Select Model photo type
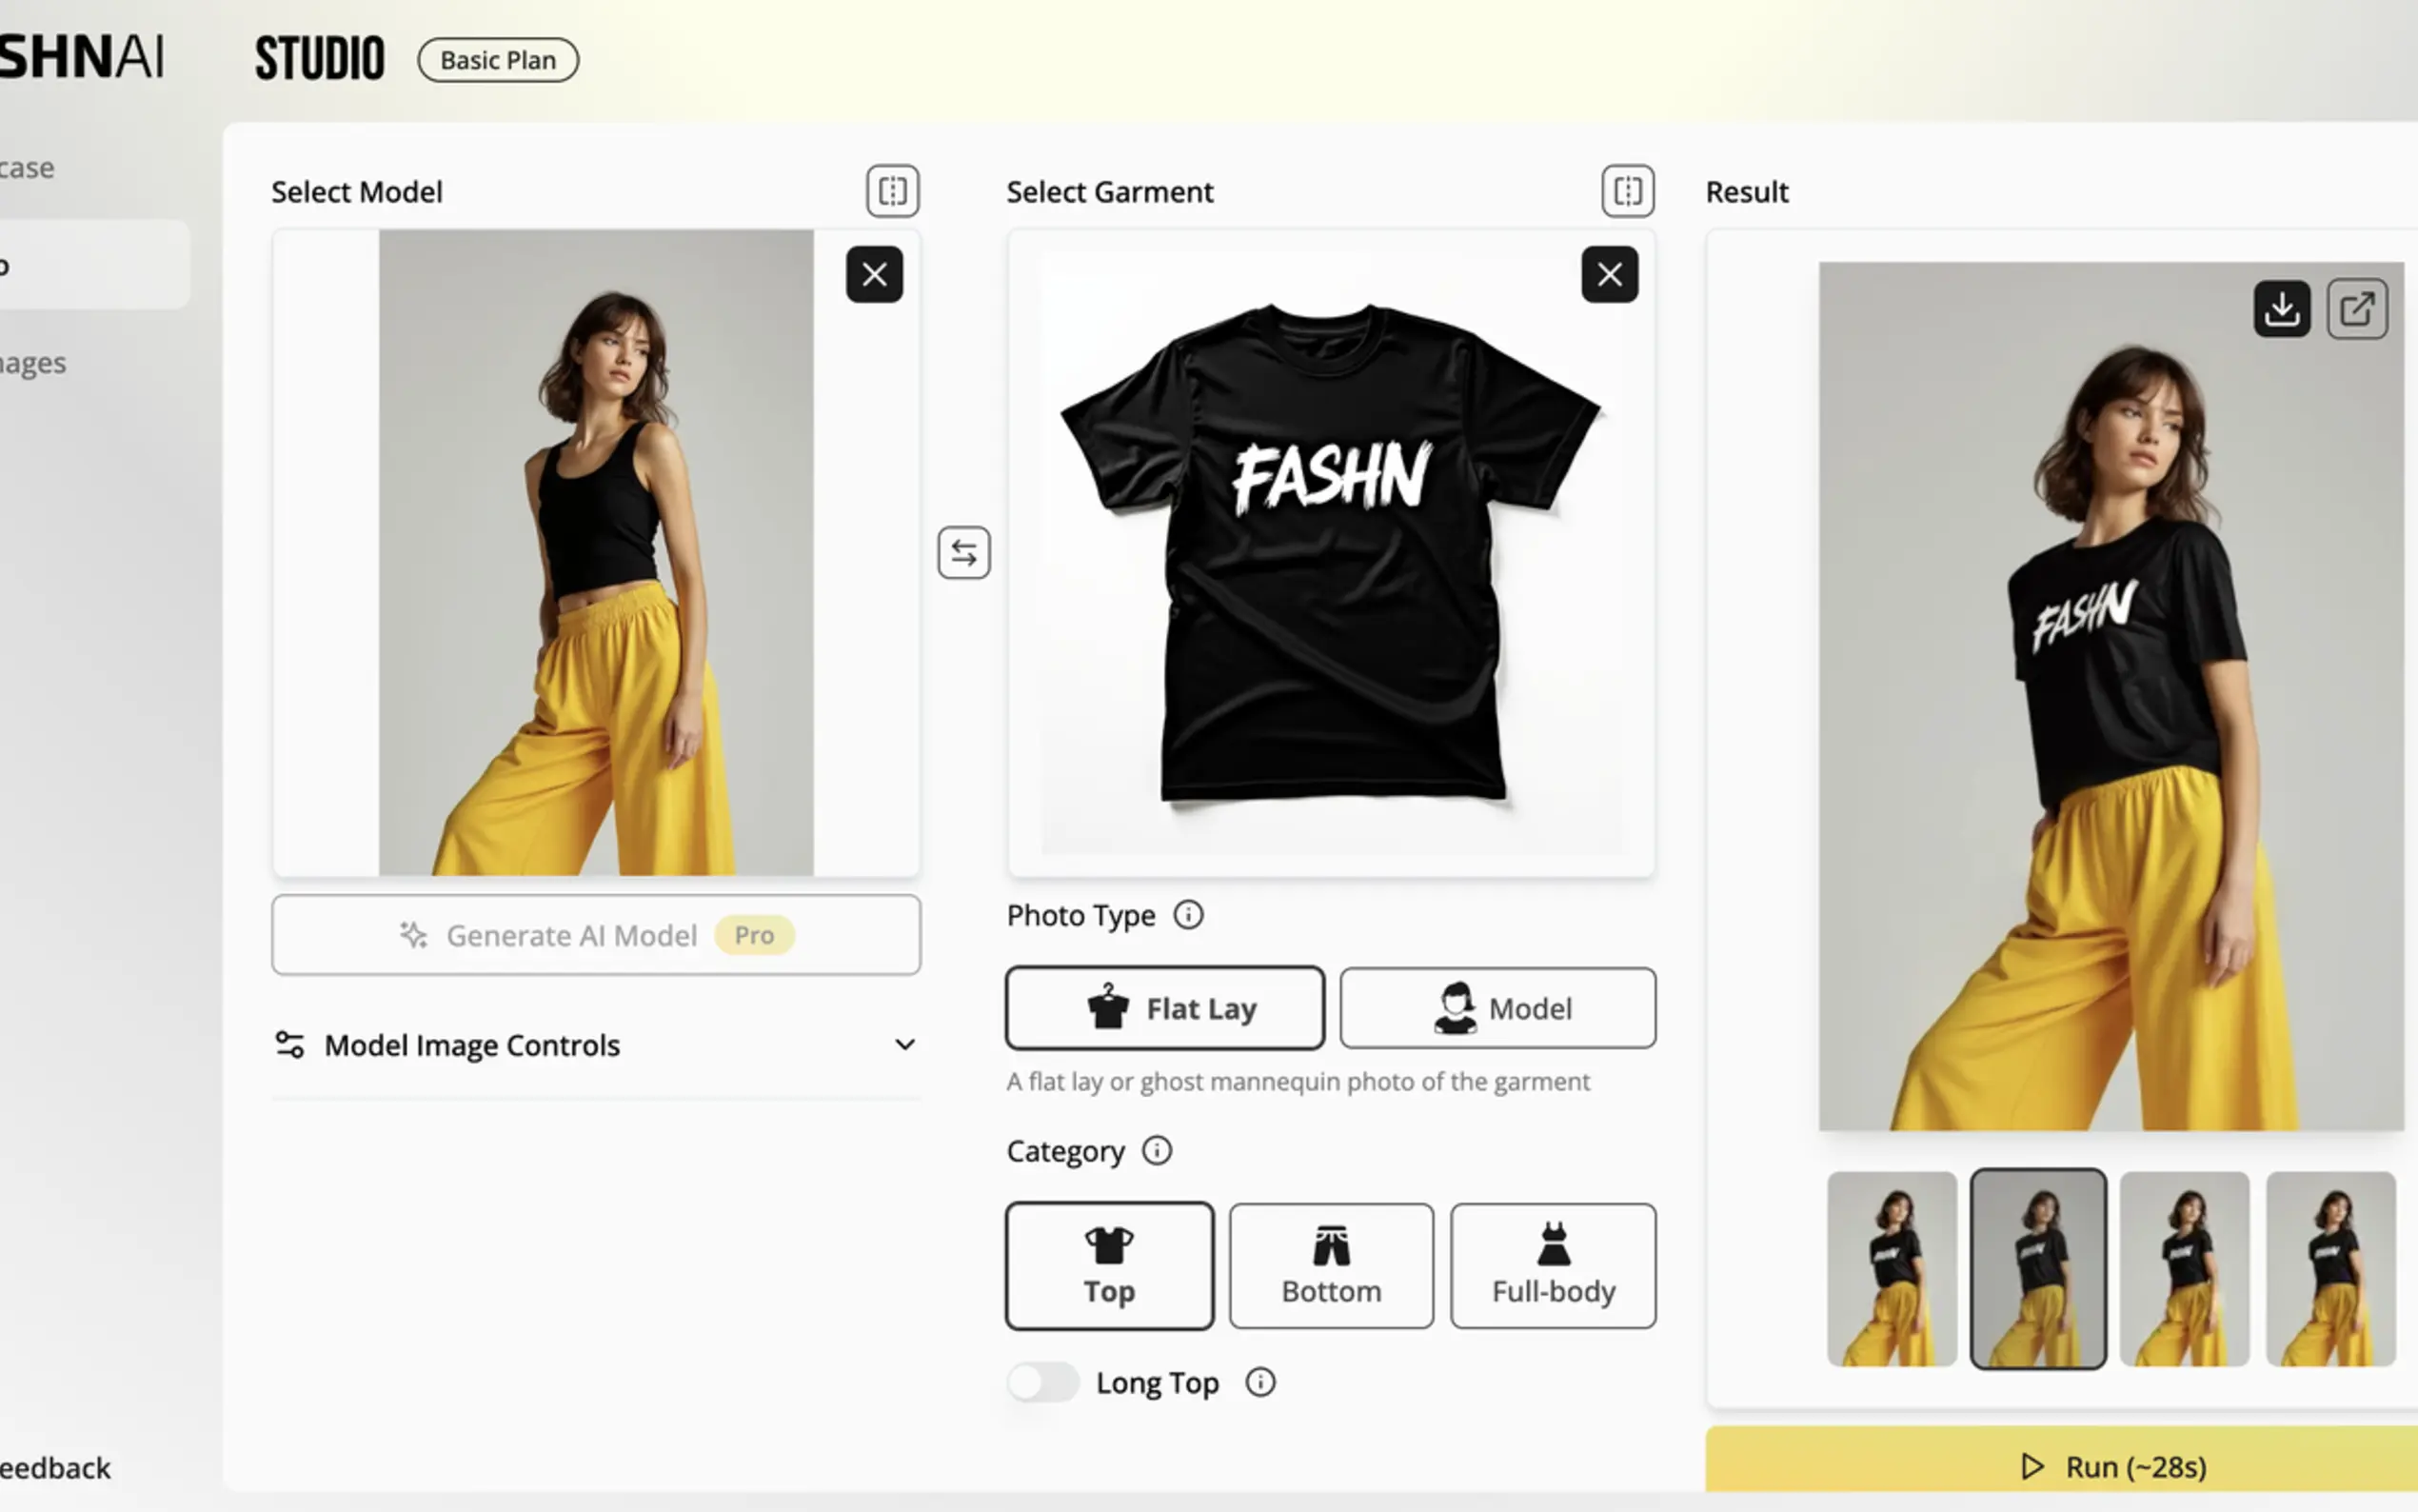Screen dimensions: 2418x1512 (x=1497, y=1008)
